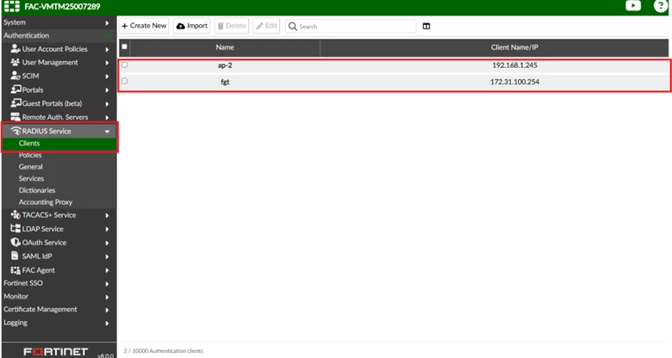
Task: Click the column settings icon beside search
Action: (x=426, y=26)
